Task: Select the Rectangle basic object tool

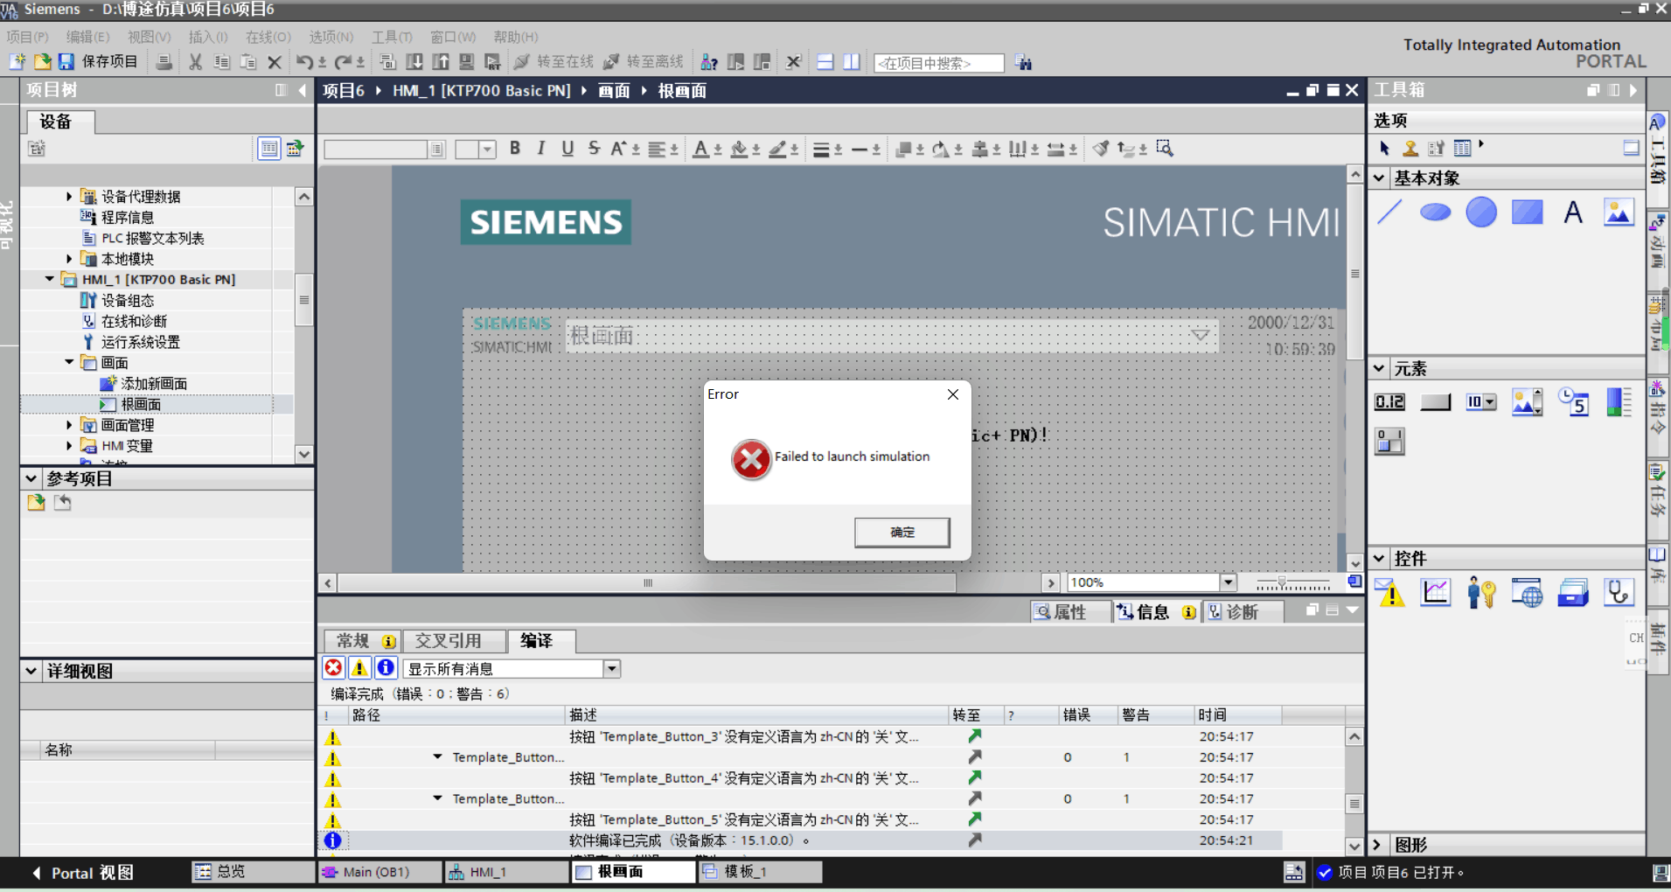Action: pos(1527,213)
